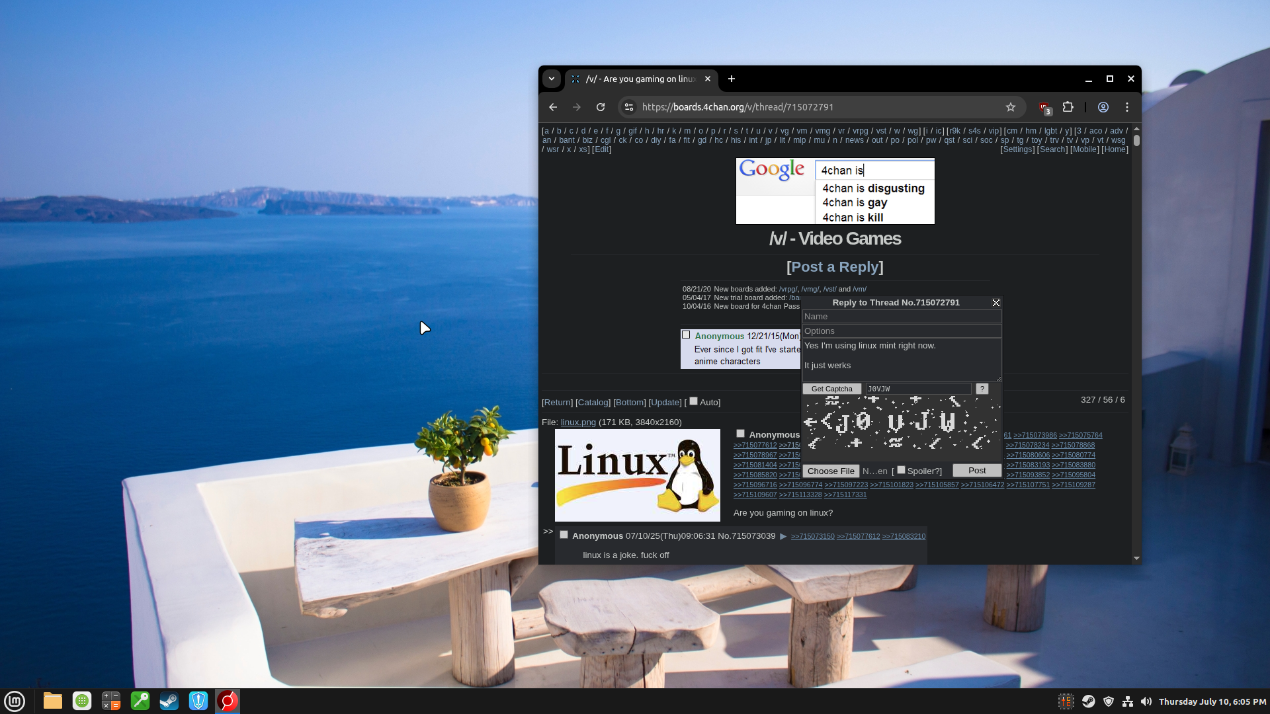Screen dimensions: 1270x714
Task: Open the /vrpg/ board link in announcements
Action: click(x=788, y=289)
